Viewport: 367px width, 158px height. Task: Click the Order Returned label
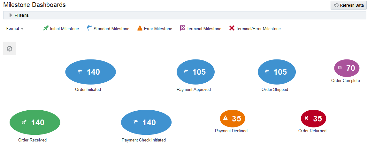coord(312,131)
